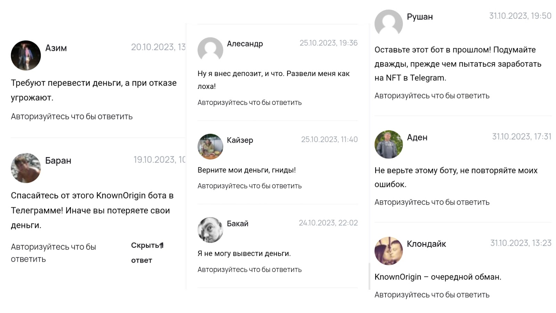This screenshot has width=556, height=313.
Task: Open Алесандр's default avatar placeholder
Action: pos(210,50)
